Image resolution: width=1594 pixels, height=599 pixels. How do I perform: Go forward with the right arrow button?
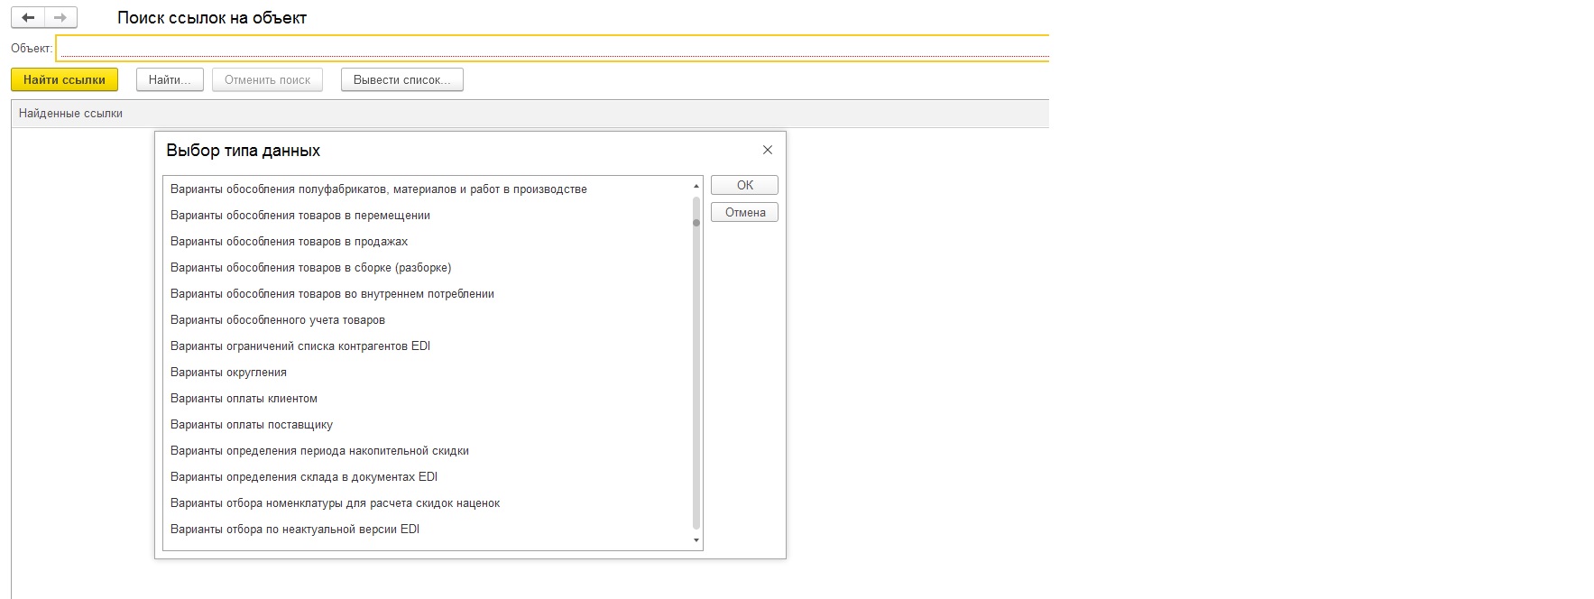60,17
